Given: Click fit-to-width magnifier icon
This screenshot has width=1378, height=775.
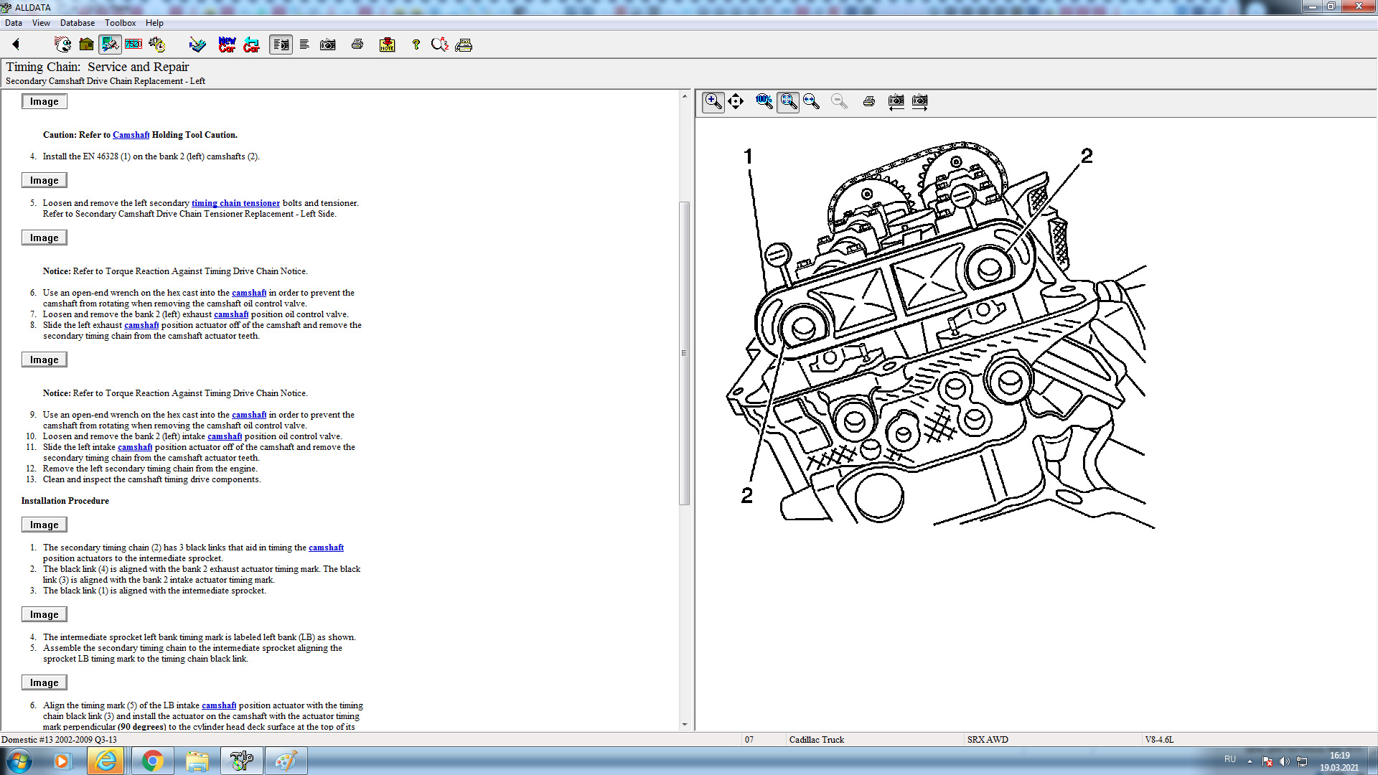Looking at the screenshot, I should point(812,101).
